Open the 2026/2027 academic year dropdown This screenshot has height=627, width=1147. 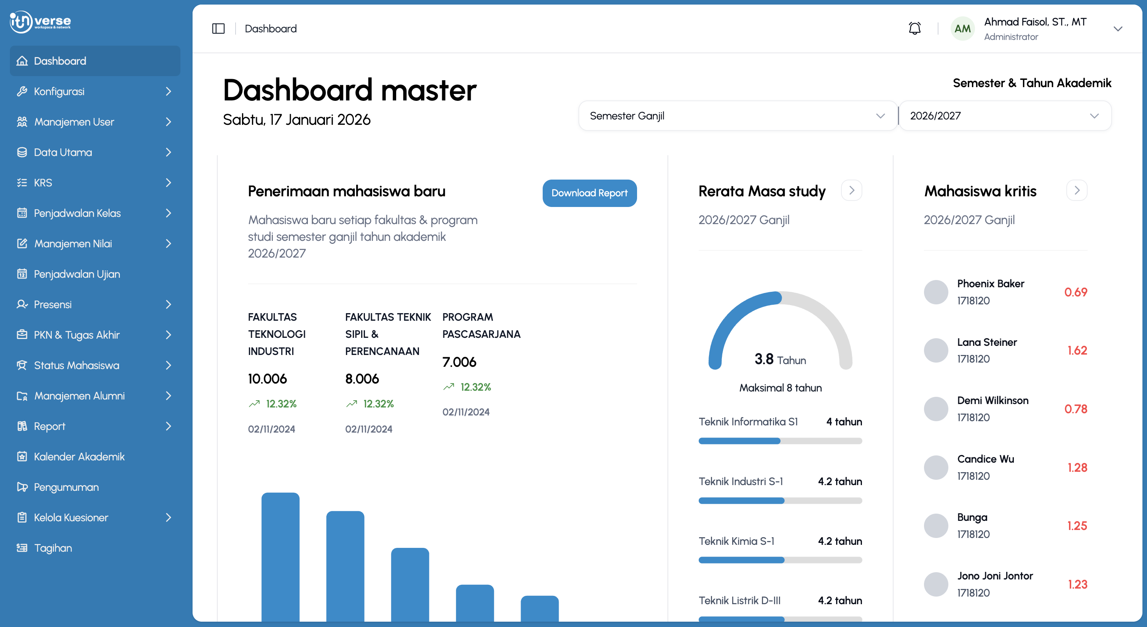[x=1005, y=116]
